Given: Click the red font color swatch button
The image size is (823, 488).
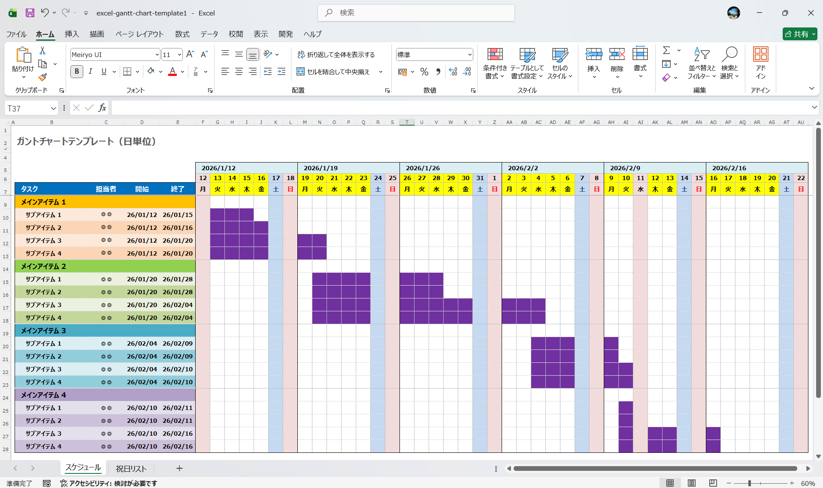Looking at the screenshot, I should [172, 72].
